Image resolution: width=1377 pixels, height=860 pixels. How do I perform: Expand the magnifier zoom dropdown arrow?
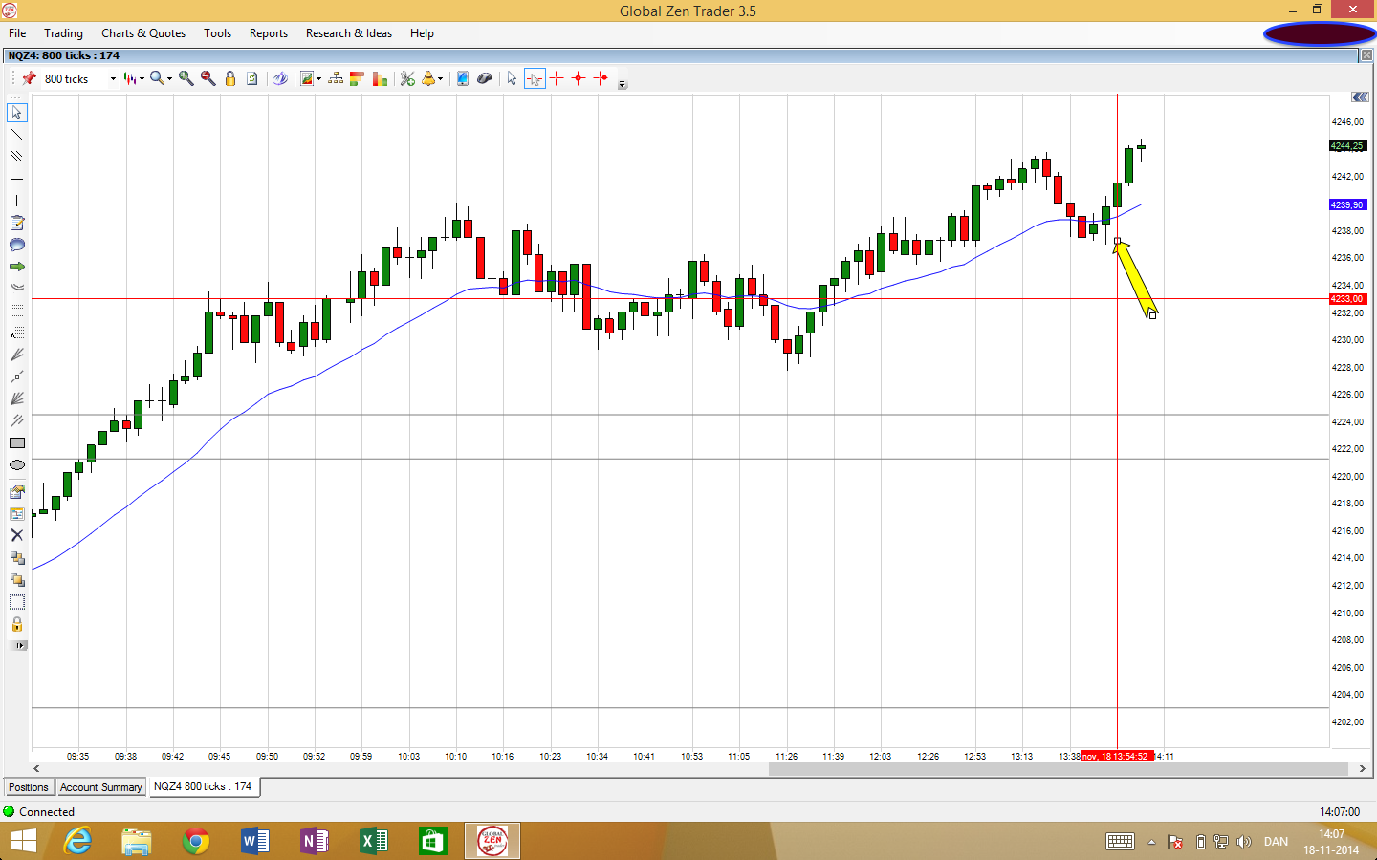[x=170, y=78]
